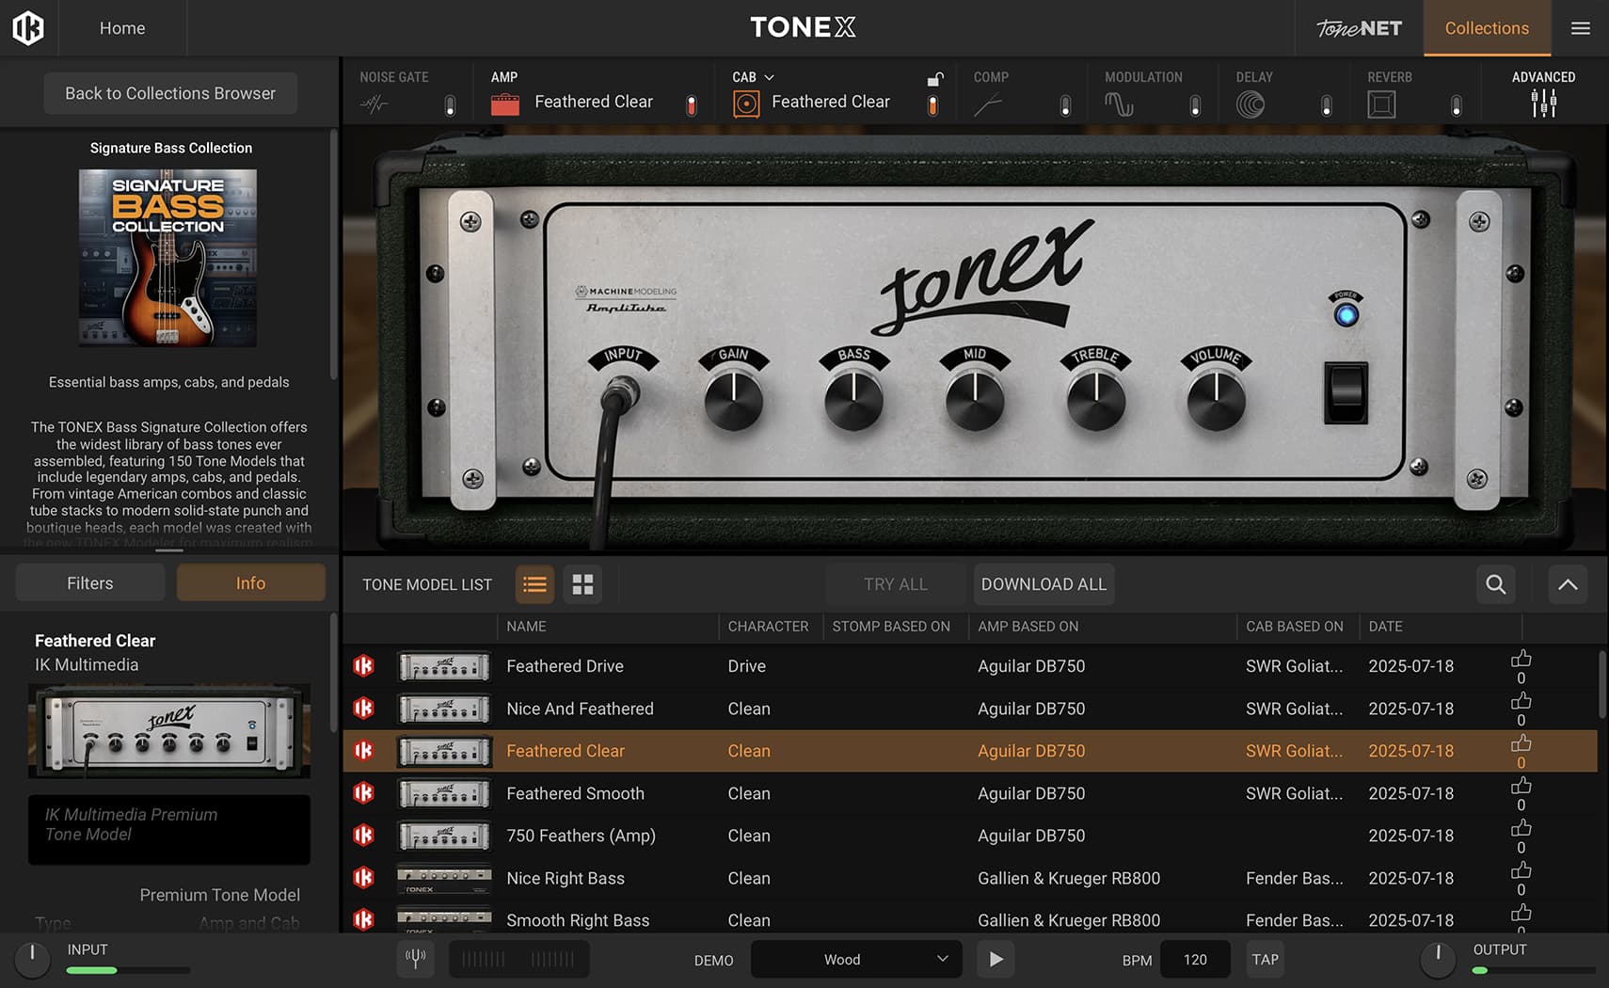Unlock the Cab lock toggle

click(x=934, y=80)
